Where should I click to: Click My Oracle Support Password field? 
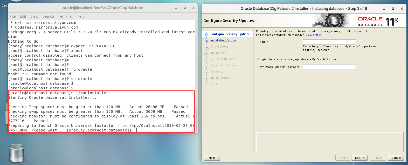pyautogui.click(x=329, y=67)
